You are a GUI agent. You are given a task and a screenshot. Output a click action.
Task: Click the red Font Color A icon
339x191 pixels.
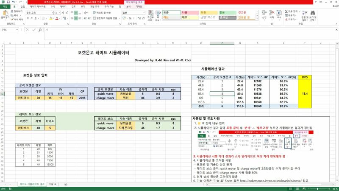(x=57, y=18)
